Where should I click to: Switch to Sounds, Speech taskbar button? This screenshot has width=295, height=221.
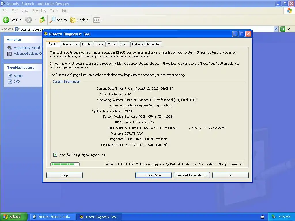53,217
